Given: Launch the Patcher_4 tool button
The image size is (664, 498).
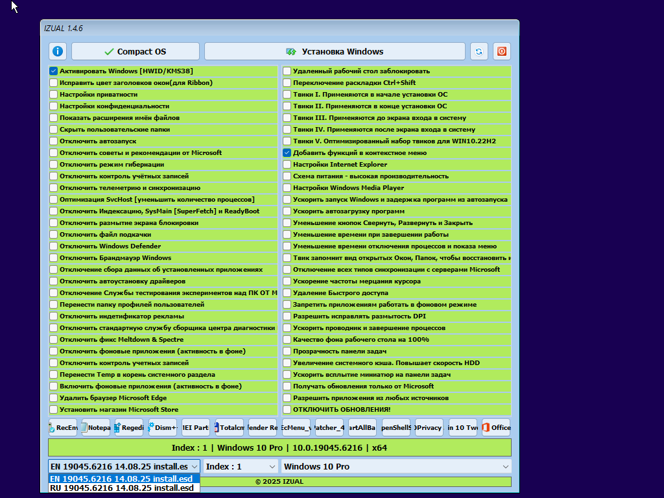Looking at the screenshot, I should 329,428.
